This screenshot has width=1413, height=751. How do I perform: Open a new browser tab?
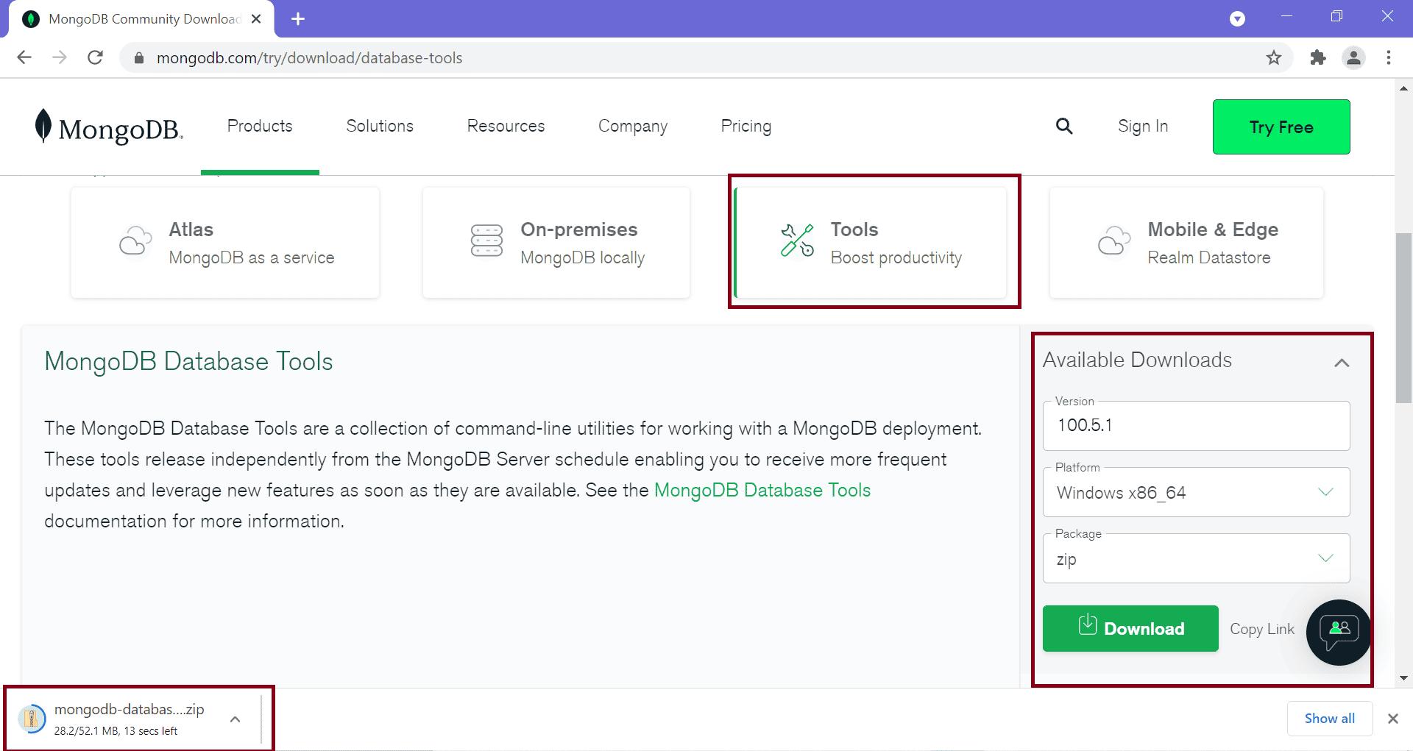298,19
